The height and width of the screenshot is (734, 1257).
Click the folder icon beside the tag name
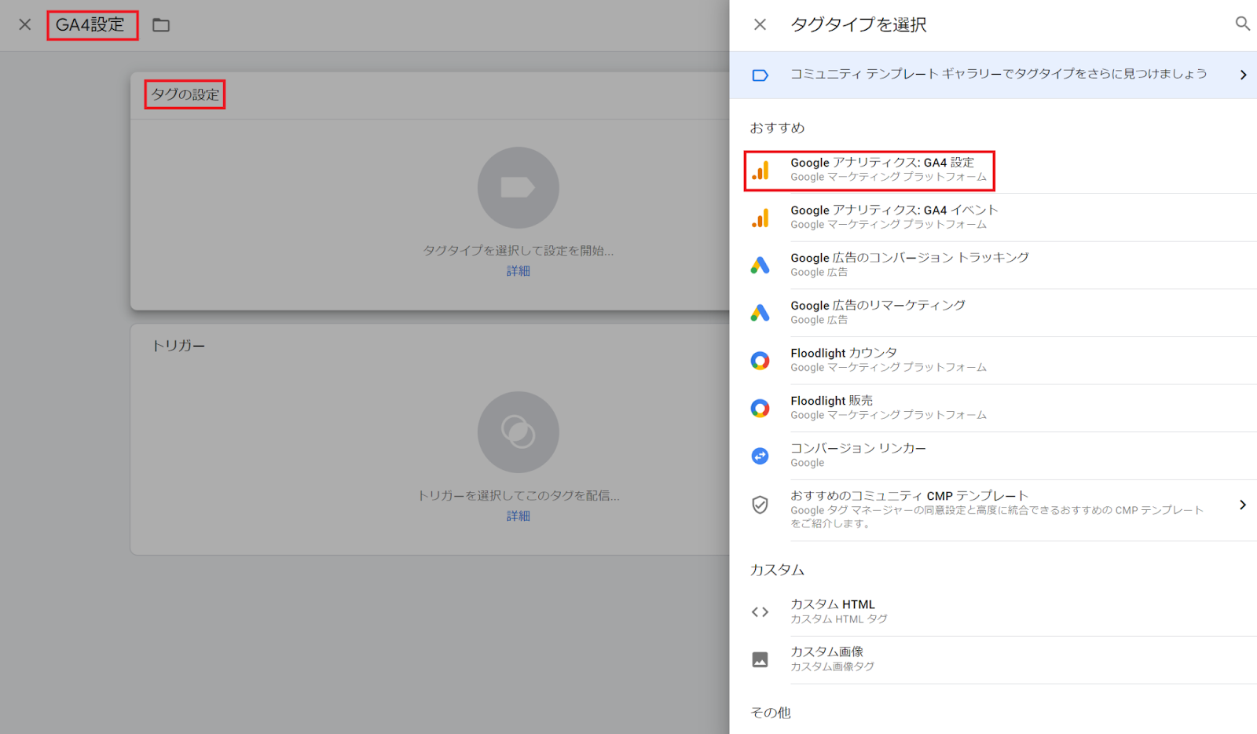point(161,25)
